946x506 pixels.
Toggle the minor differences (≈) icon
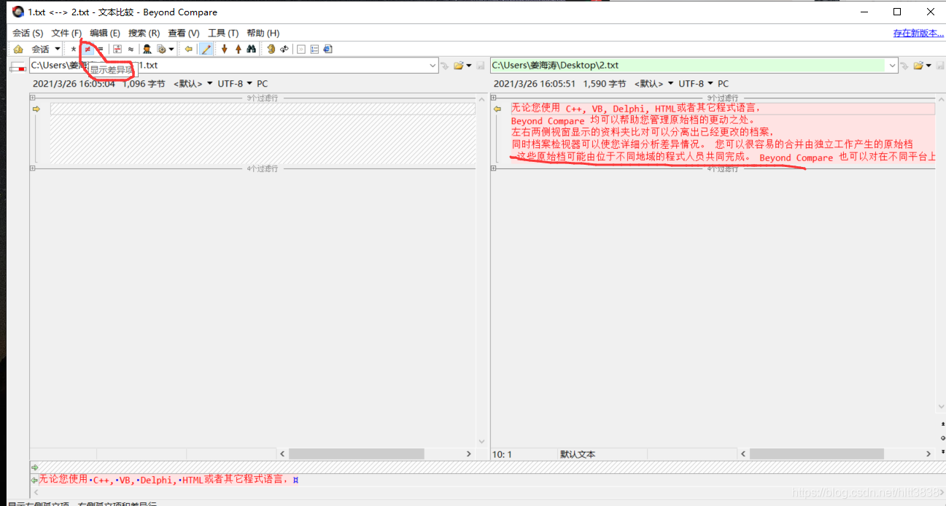pos(131,49)
